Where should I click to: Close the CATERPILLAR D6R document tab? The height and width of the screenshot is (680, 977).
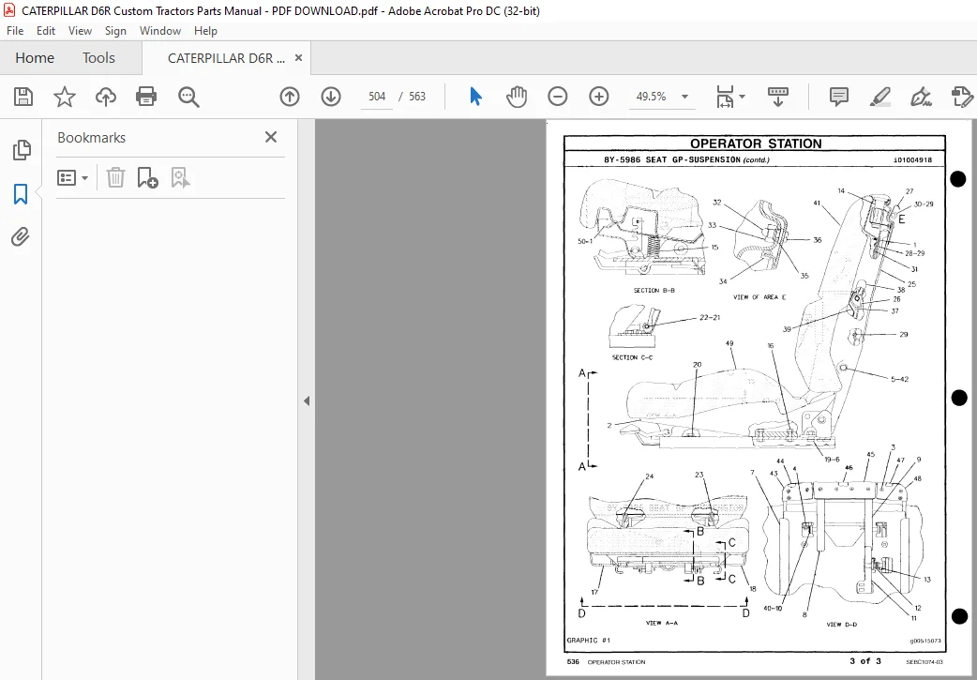298,58
